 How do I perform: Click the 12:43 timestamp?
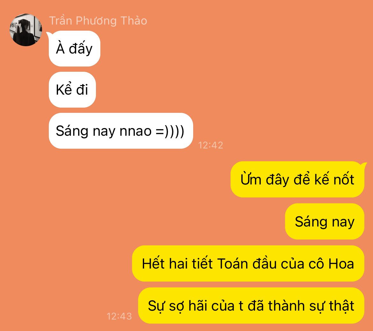[119, 316]
